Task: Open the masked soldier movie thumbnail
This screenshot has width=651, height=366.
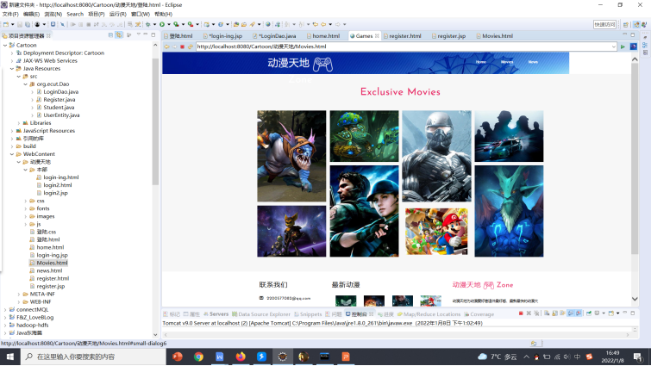Action: coord(436,156)
